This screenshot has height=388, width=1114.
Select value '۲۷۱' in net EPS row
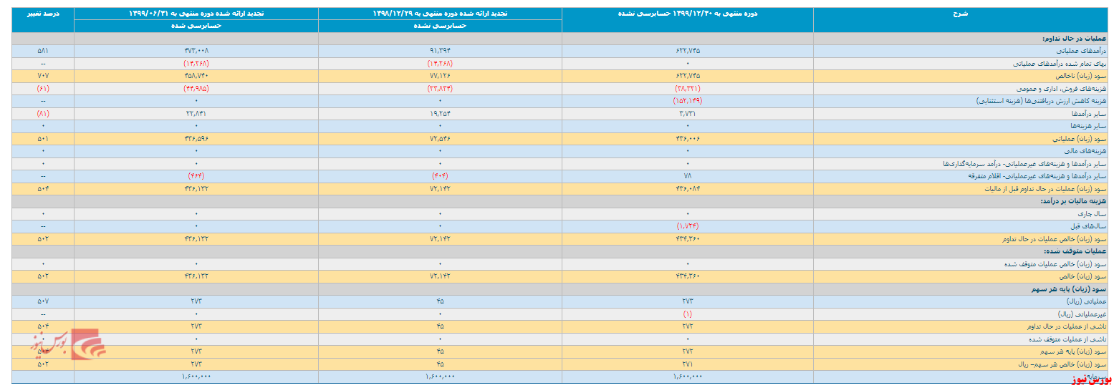tap(688, 364)
